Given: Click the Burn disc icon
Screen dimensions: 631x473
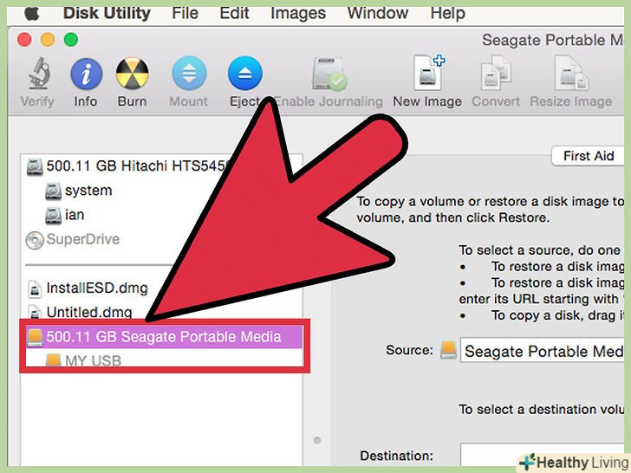Looking at the screenshot, I should click(133, 73).
